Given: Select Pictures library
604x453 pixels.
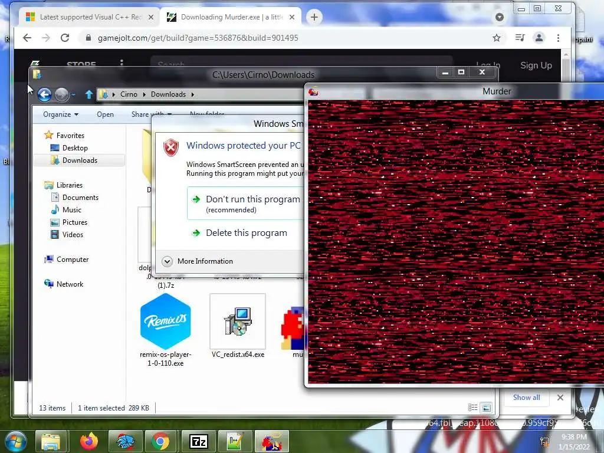Looking at the screenshot, I should 75,222.
